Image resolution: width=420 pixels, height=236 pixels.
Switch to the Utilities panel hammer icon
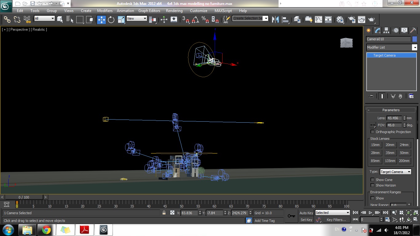pos(413,30)
